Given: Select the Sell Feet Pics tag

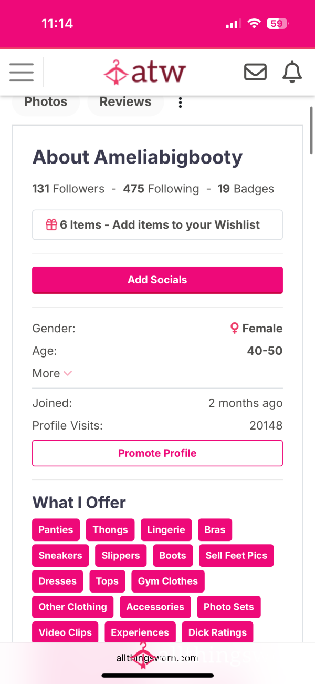Looking at the screenshot, I should click(x=236, y=555).
